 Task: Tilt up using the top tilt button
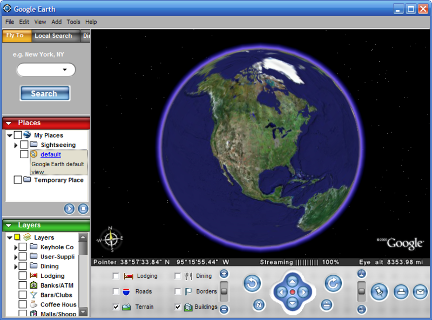click(361, 274)
